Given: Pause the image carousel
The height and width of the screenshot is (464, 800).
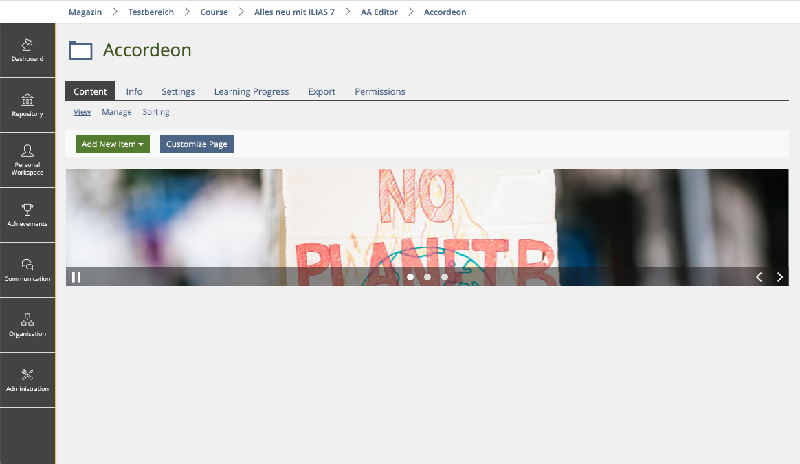Looking at the screenshot, I should coord(76,276).
